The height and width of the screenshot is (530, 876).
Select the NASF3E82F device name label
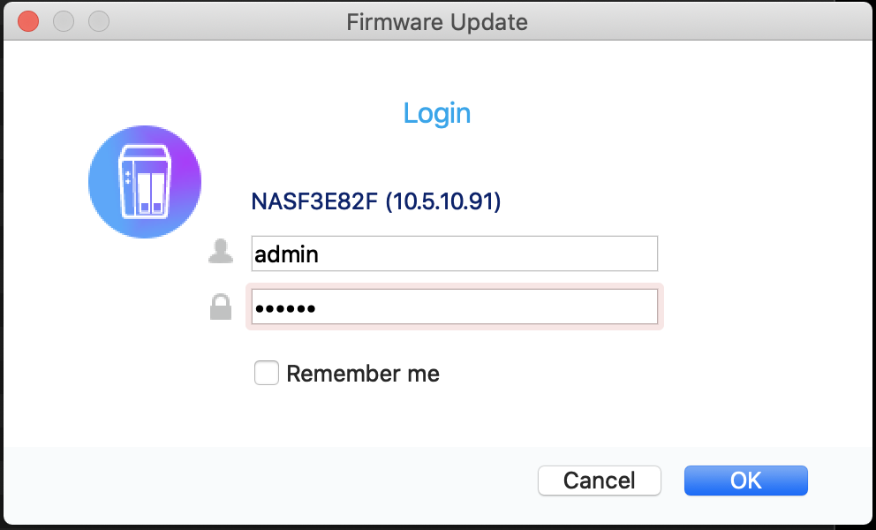coord(314,201)
